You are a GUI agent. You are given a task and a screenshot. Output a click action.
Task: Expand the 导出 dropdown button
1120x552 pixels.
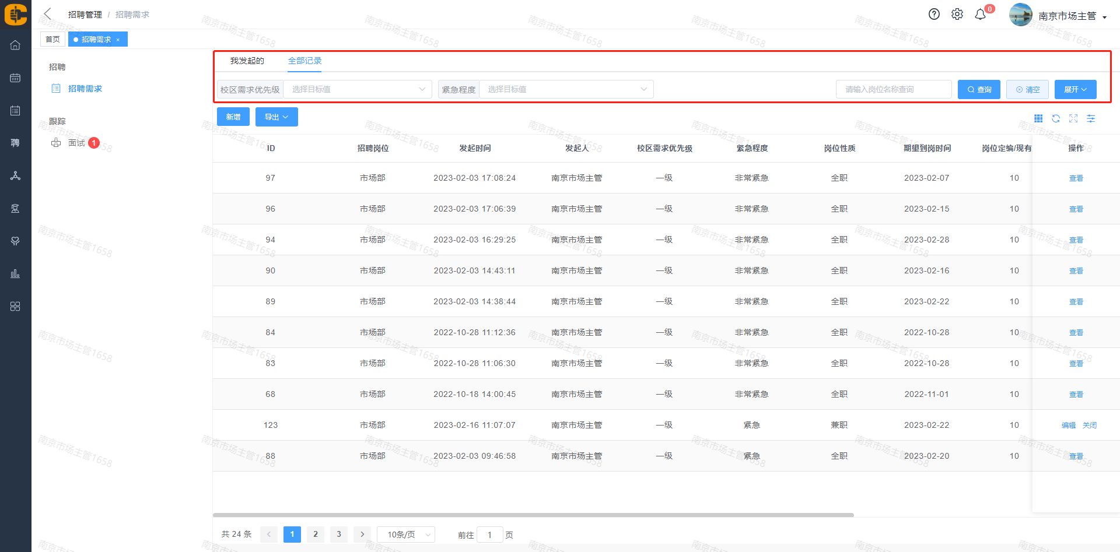(x=276, y=117)
